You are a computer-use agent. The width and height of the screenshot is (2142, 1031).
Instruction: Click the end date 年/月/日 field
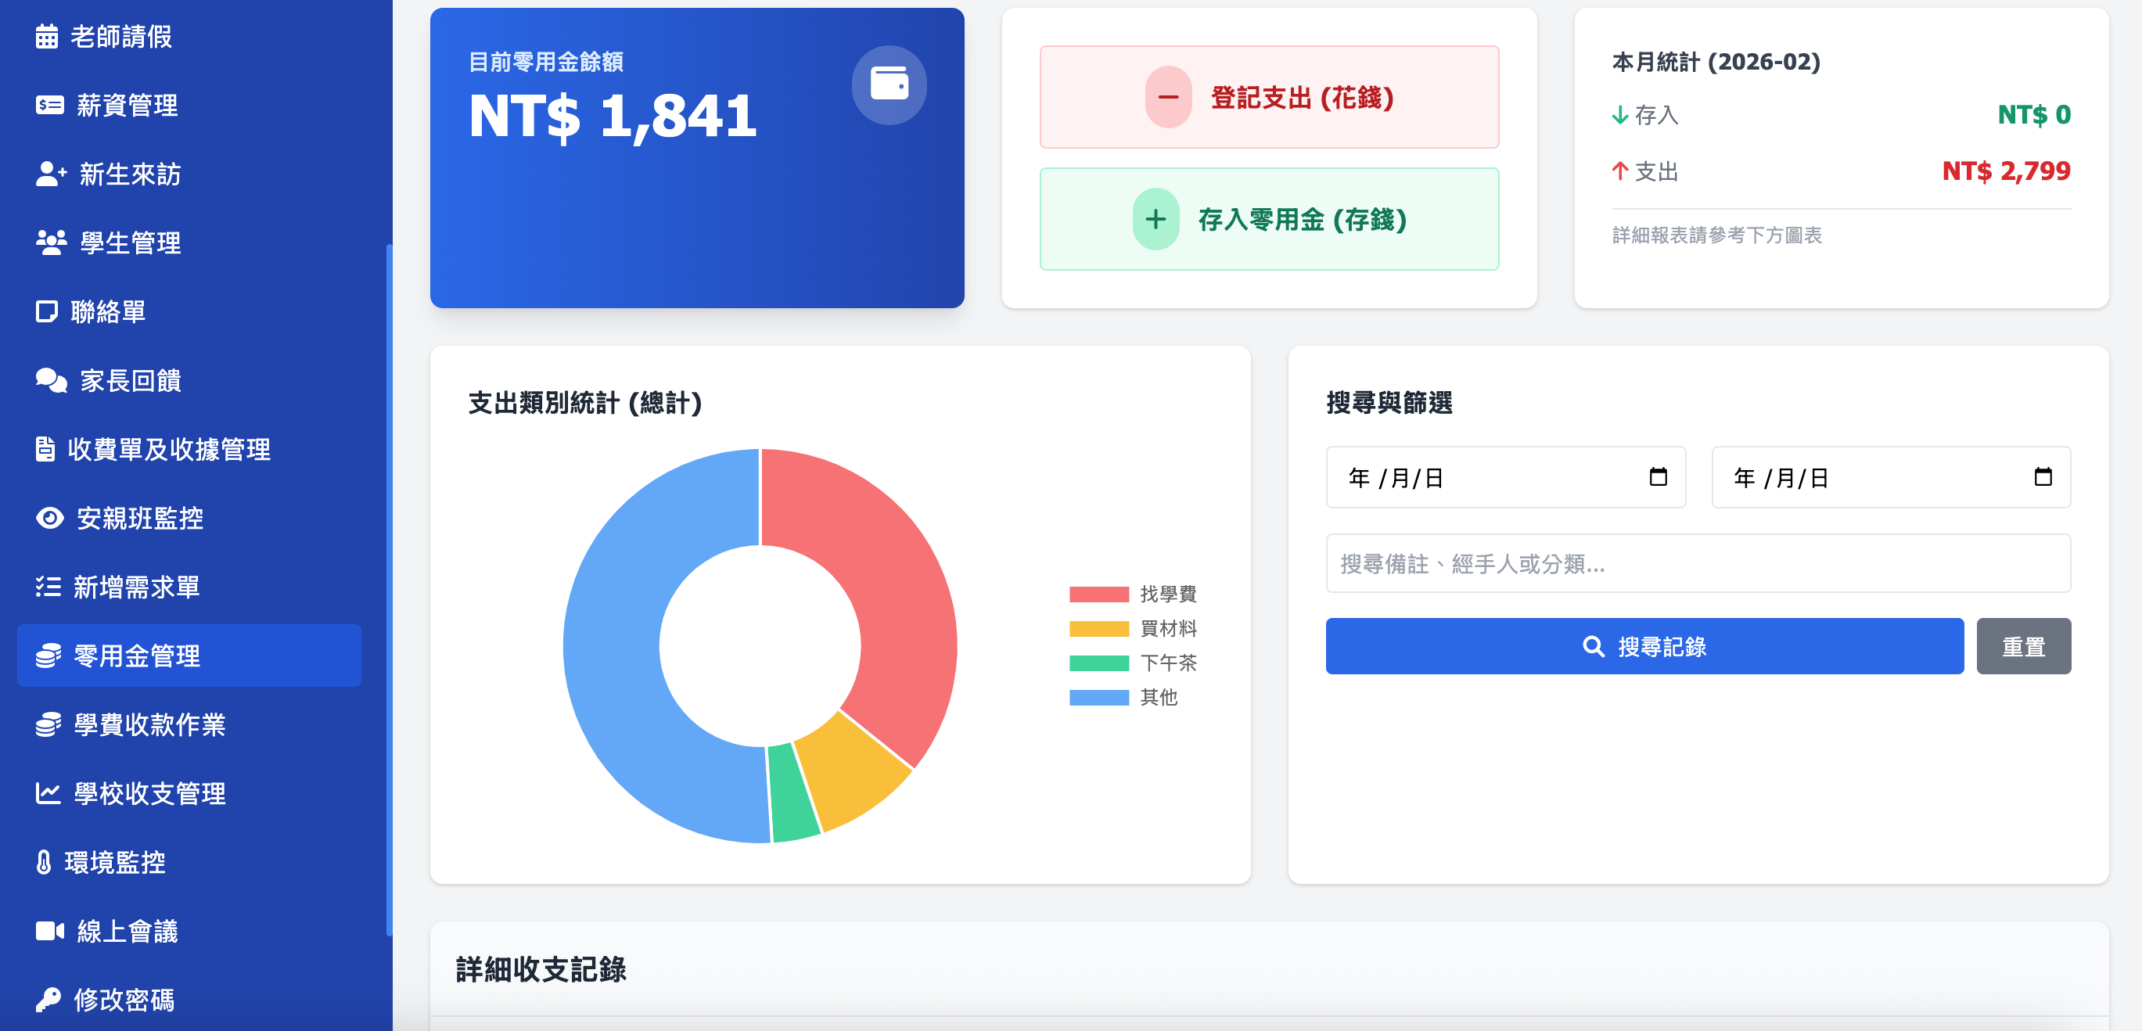1891,477
